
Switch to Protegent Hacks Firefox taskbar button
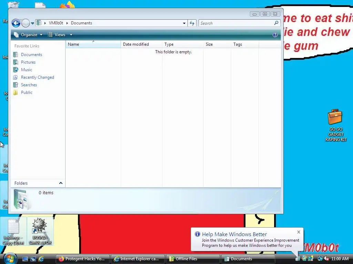pos(82,259)
